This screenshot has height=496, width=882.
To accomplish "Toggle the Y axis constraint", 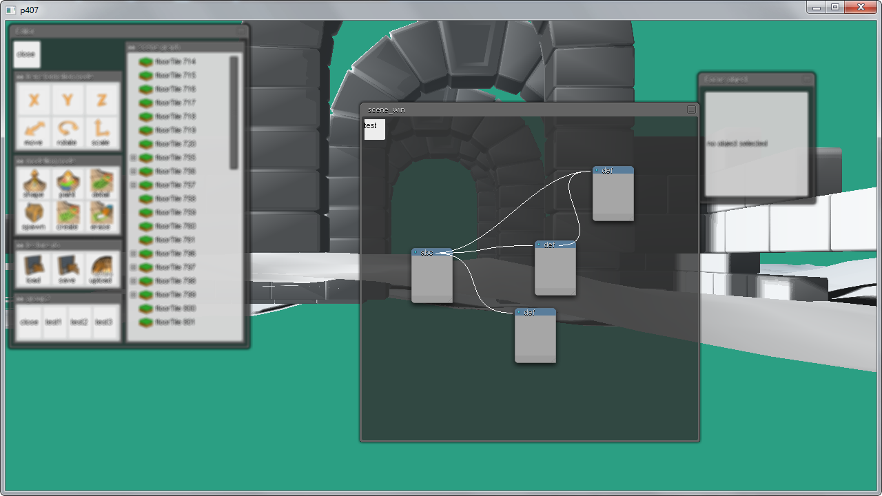I will (68, 101).
